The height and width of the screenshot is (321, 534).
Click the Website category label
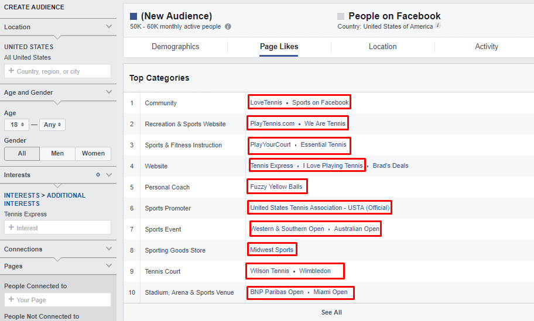pyautogui.click(x=156, y=166)
